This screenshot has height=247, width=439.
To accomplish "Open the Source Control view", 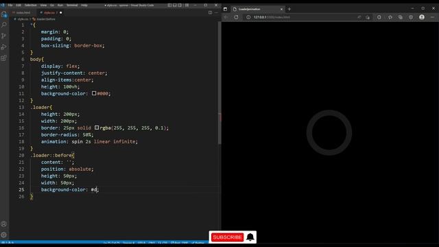I will coord(4,36).
